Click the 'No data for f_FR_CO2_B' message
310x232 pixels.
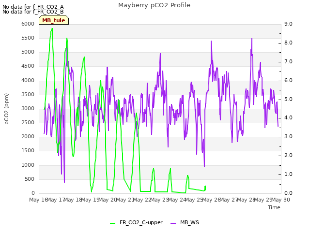coord(33,12)
